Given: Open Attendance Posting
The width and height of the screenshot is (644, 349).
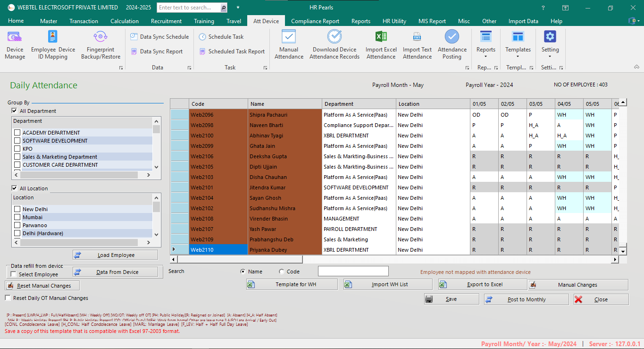Looking at the screenshot, I should pos(452,43).
